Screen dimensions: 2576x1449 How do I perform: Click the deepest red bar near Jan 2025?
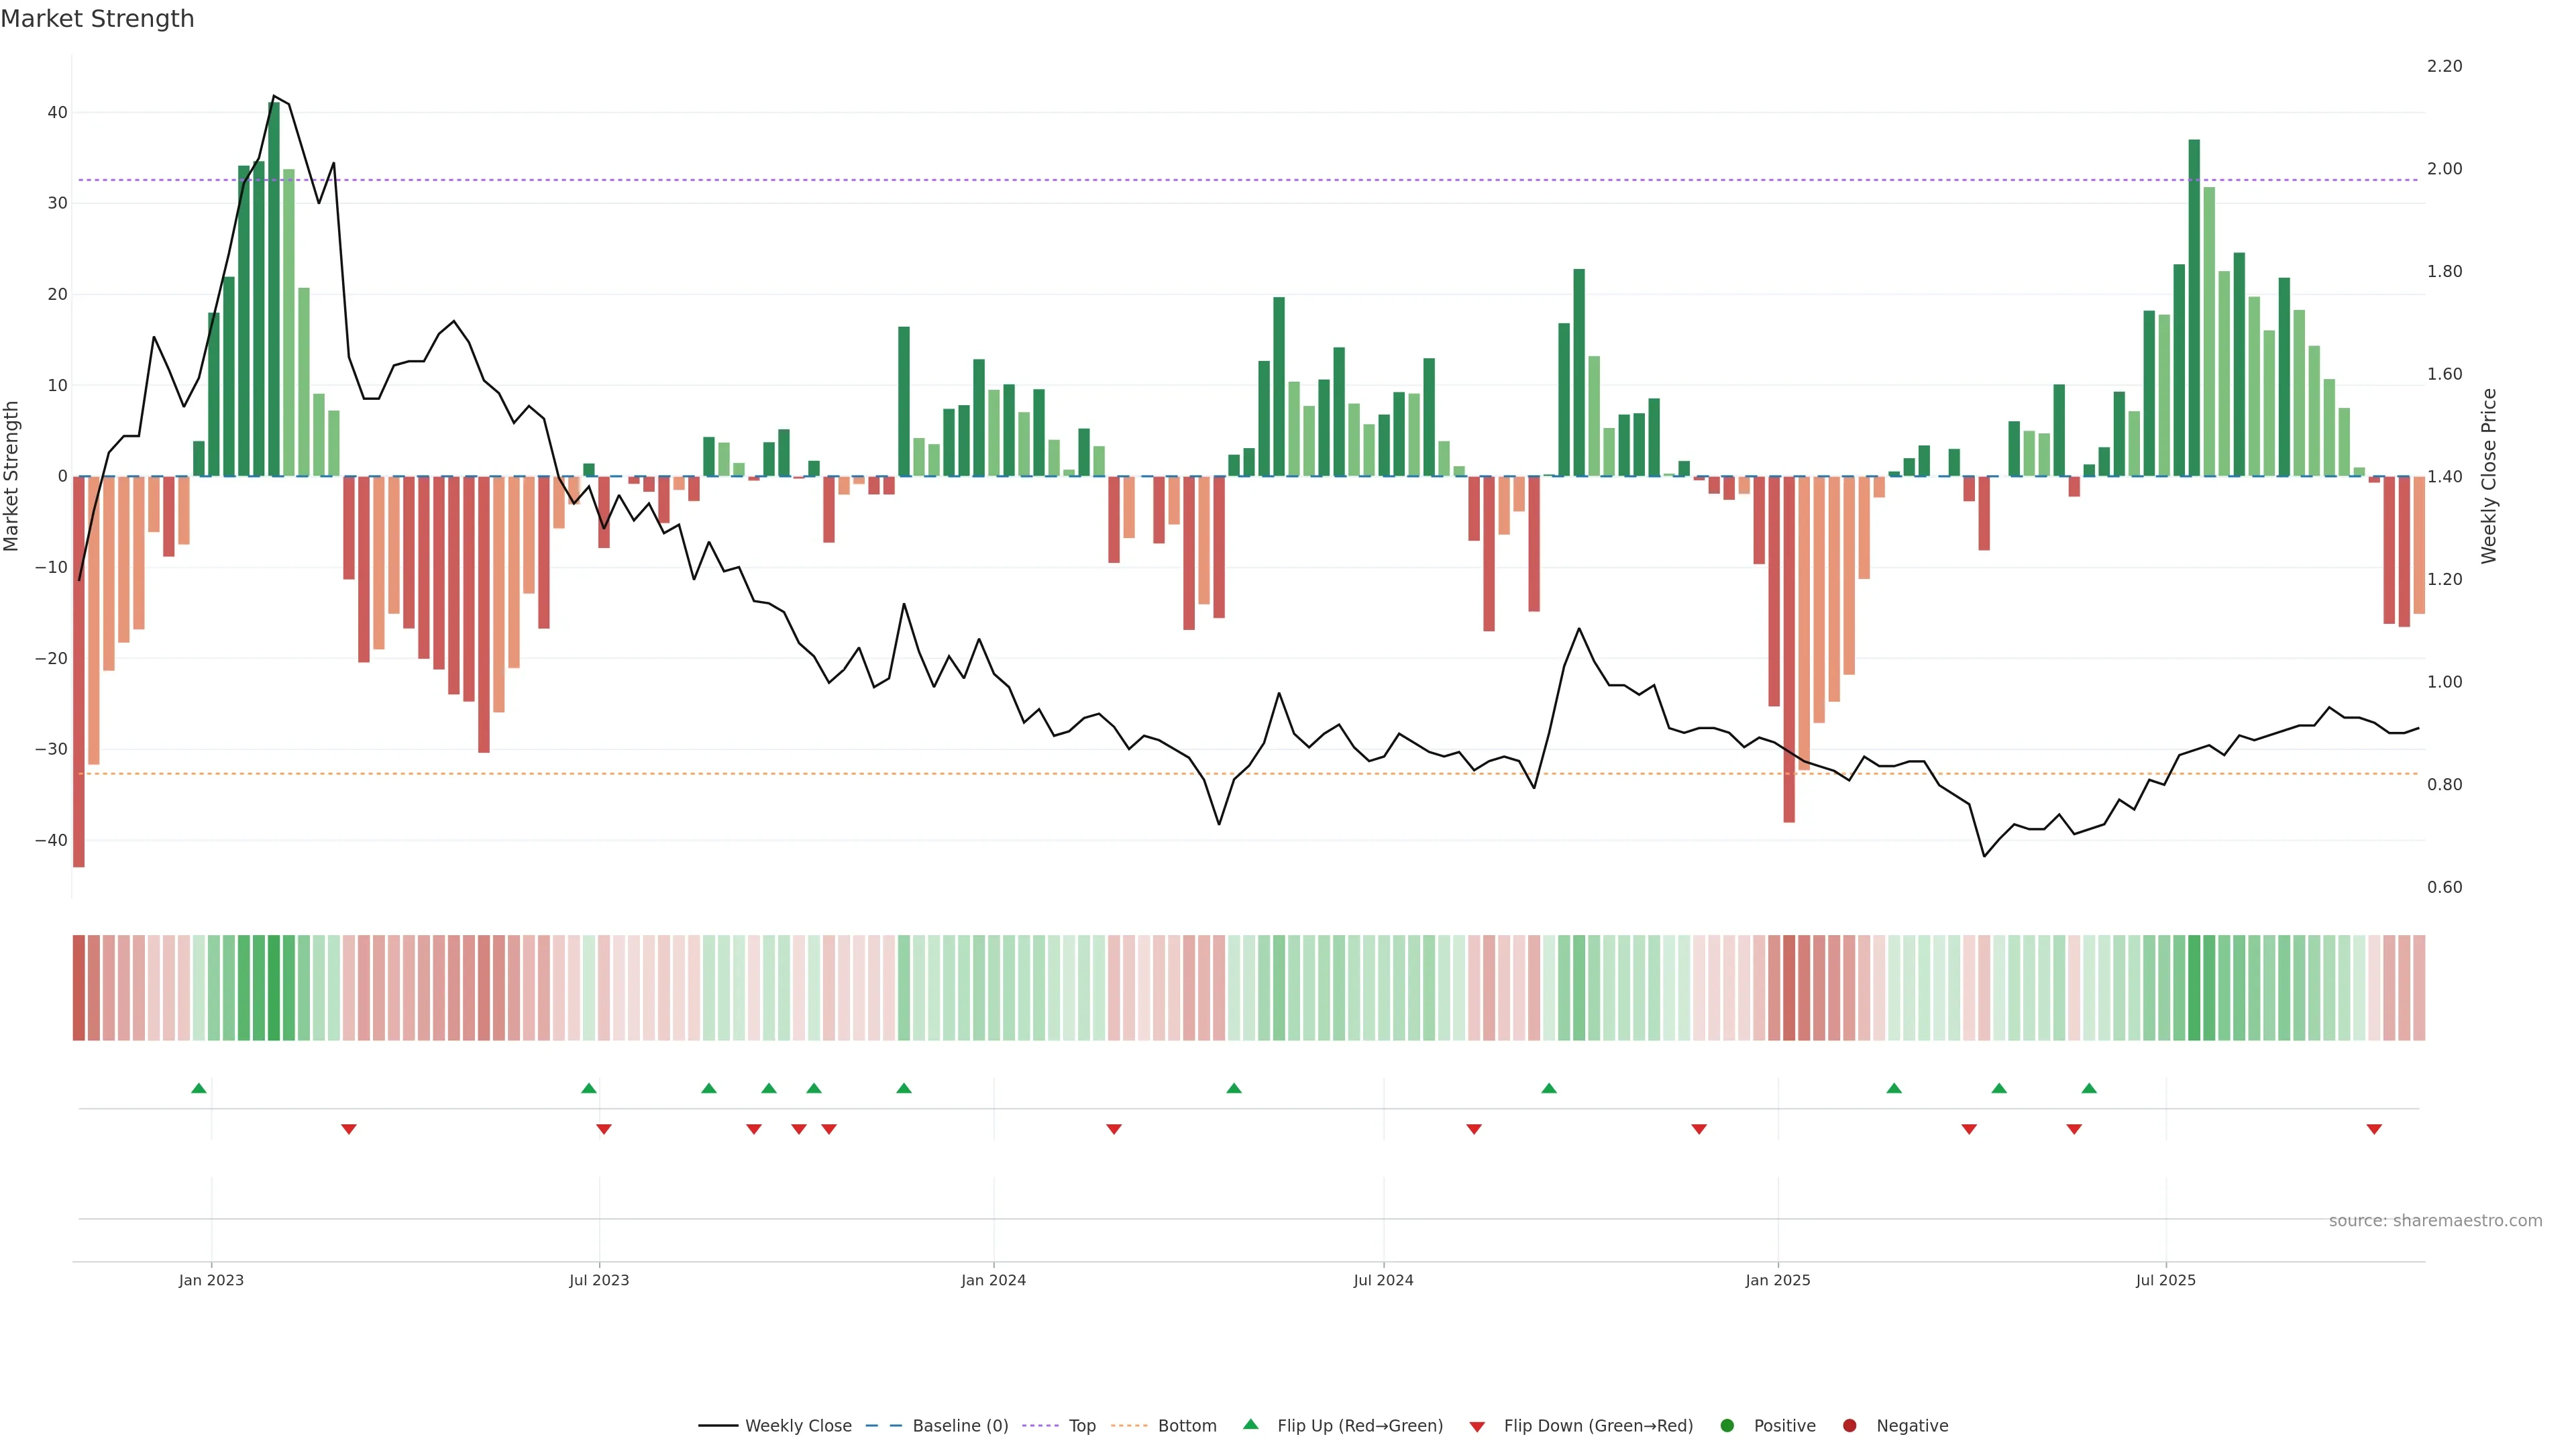coord(1789,650)
